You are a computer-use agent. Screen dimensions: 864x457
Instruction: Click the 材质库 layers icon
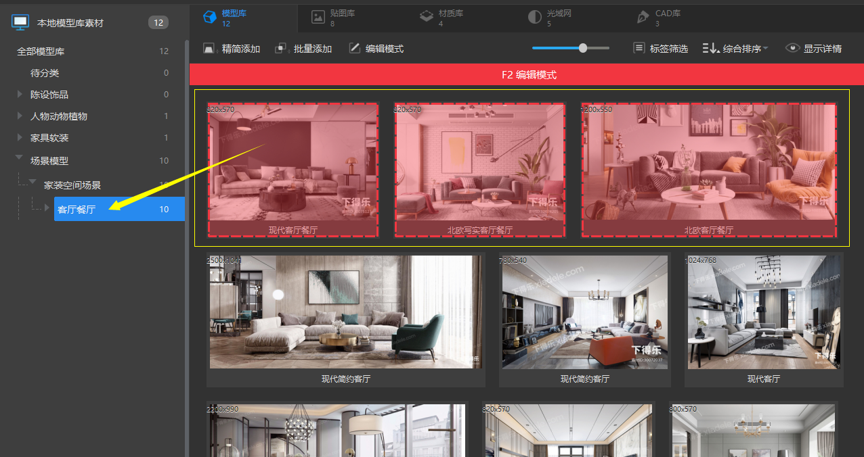coord(426,18)
